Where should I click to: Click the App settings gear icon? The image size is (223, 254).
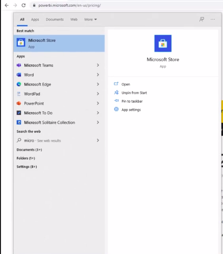point(116,109)
